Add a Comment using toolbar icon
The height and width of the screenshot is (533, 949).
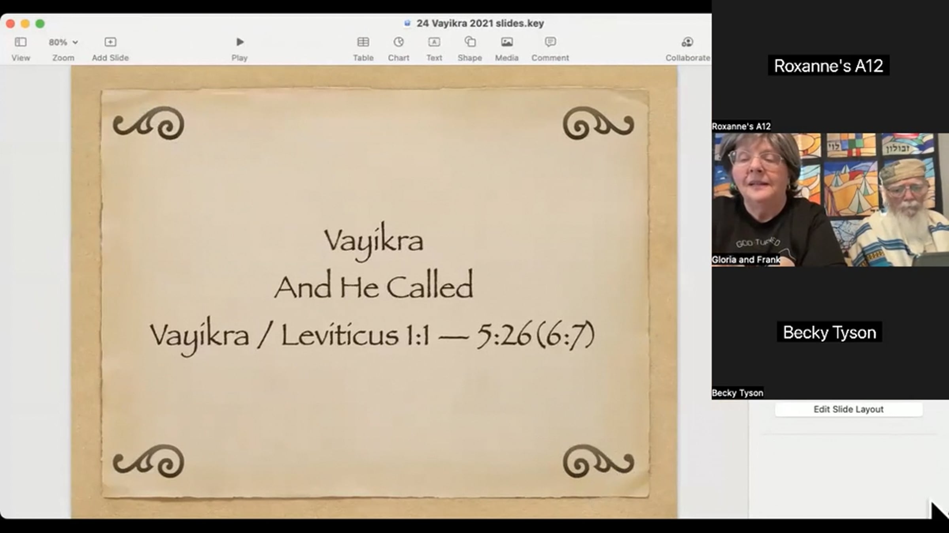pos(550,42)
